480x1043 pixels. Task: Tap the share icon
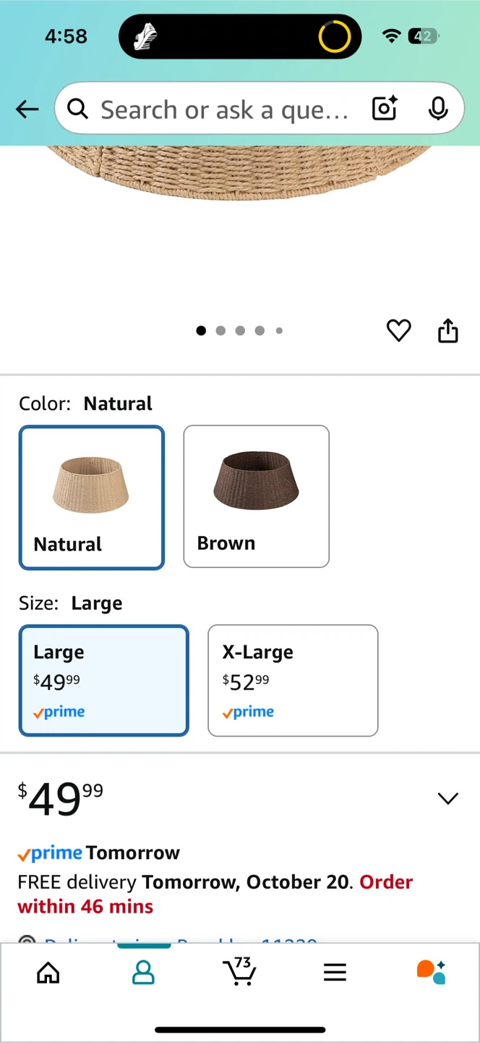[448, 330]
